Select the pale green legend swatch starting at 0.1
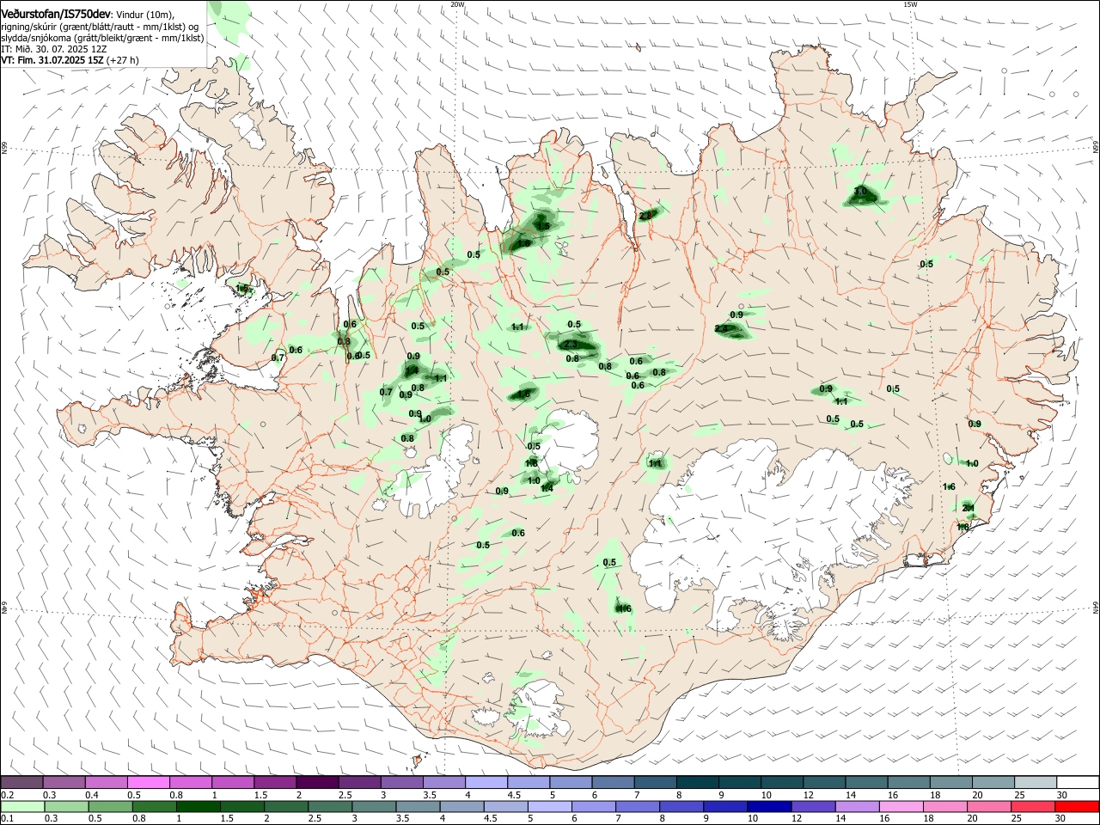 point(23,806)
